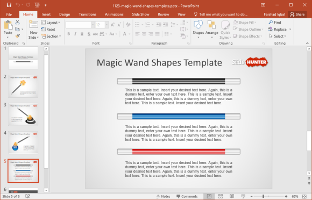Open the Shape Outline dropdown
Image resolution: width=312 pixels, height=200 pixels.
(x=248, y=29)
